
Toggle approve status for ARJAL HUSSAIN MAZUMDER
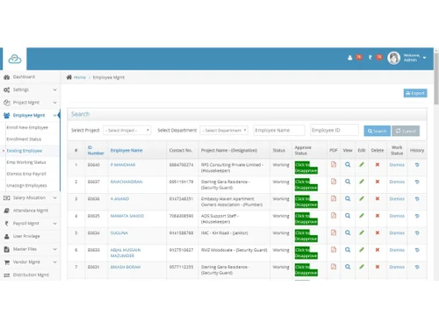coord(306,253)
